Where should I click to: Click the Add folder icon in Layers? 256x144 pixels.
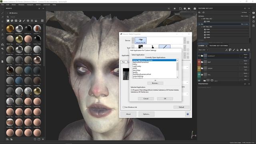pos(245,50)
